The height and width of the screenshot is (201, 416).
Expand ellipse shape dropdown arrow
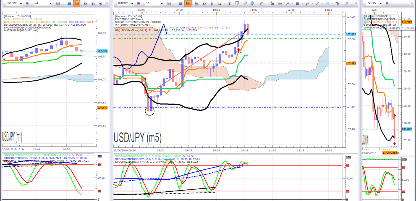click(x=332, y=3)
